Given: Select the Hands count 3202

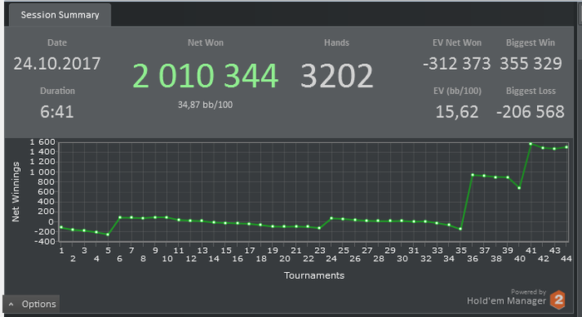Looking at the screenshot, I should [337, 76].
